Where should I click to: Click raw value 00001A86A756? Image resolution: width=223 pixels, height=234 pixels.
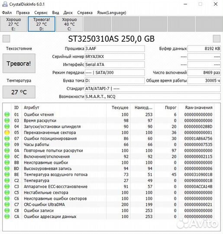point(198,139)
